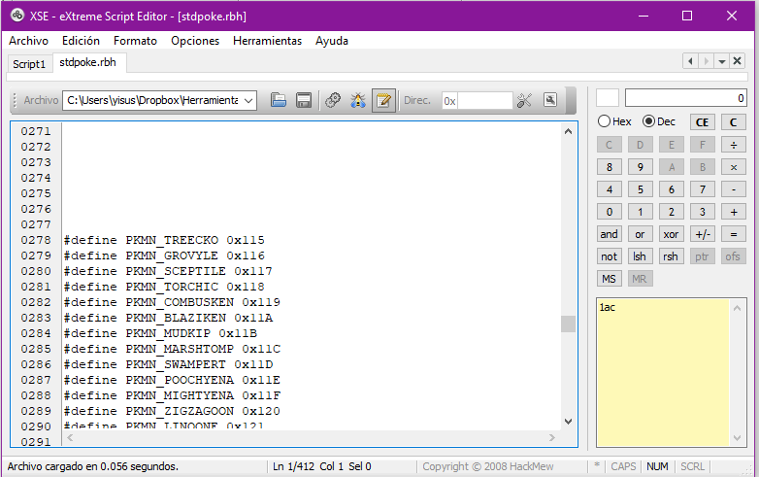Screen dimensions: 759x477
Task: Click the save floppy disk icon
Action: 303,100
